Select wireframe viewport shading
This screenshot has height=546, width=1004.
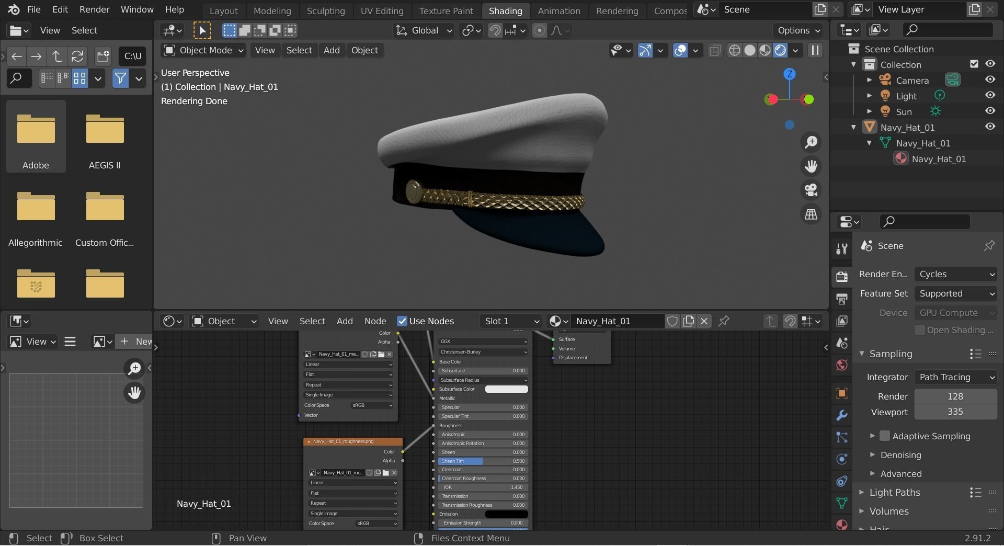coord(735,50)
